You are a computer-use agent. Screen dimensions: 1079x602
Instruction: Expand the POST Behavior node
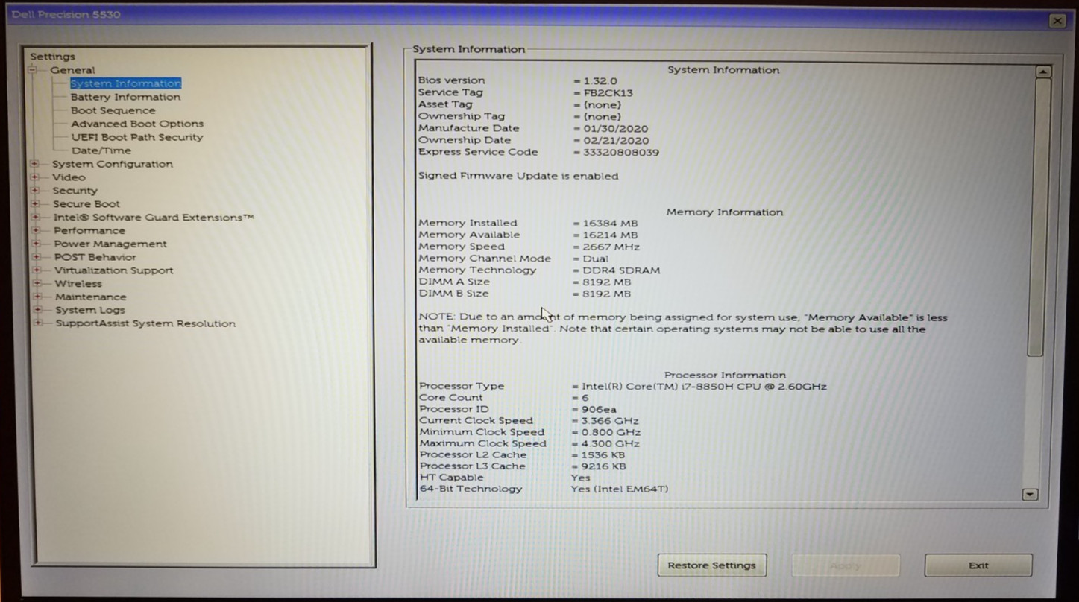tap(36, 257)
